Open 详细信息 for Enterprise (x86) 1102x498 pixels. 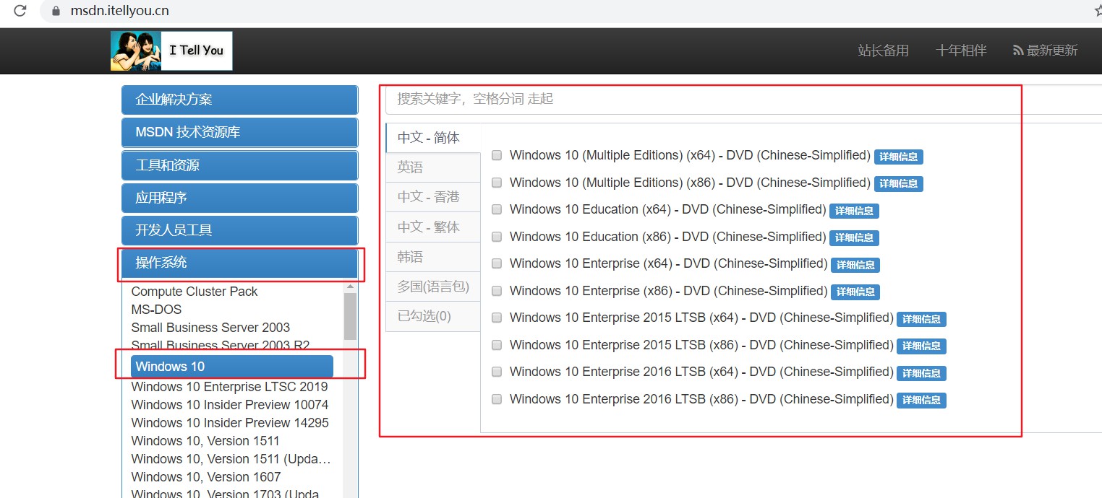[x=855, y=292]
